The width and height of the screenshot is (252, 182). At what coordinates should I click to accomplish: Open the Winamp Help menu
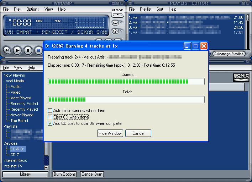coord(62,9)
